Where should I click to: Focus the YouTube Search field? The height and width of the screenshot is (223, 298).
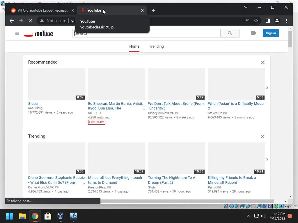[x=146, y=33]
